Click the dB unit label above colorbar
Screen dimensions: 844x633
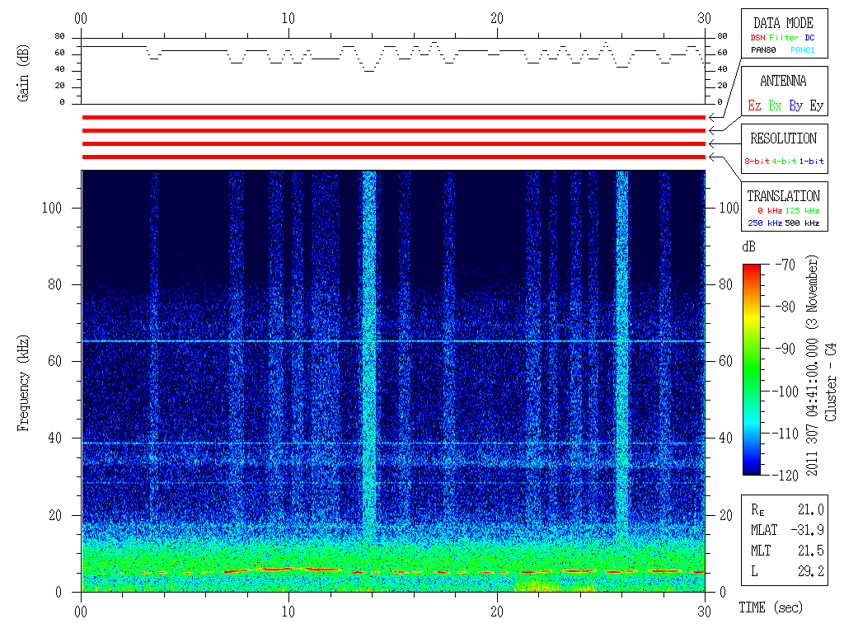point(748,247)
